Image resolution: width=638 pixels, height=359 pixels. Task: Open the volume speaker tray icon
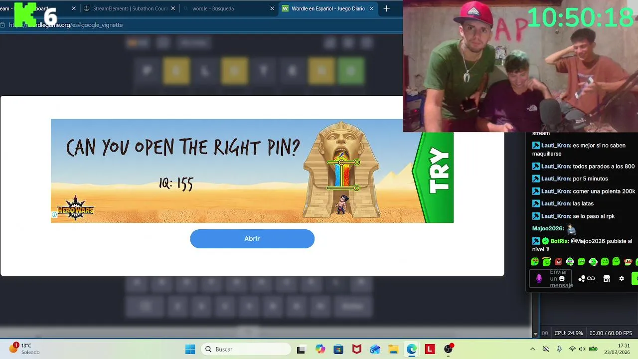[x=582, y=349]
